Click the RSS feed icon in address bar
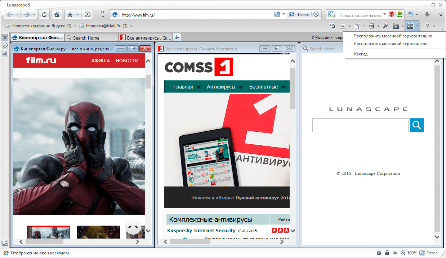Viewport: 446px width, 258px height. point(277,14)
